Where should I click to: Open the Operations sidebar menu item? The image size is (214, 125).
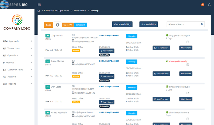(x=17, y=55)
